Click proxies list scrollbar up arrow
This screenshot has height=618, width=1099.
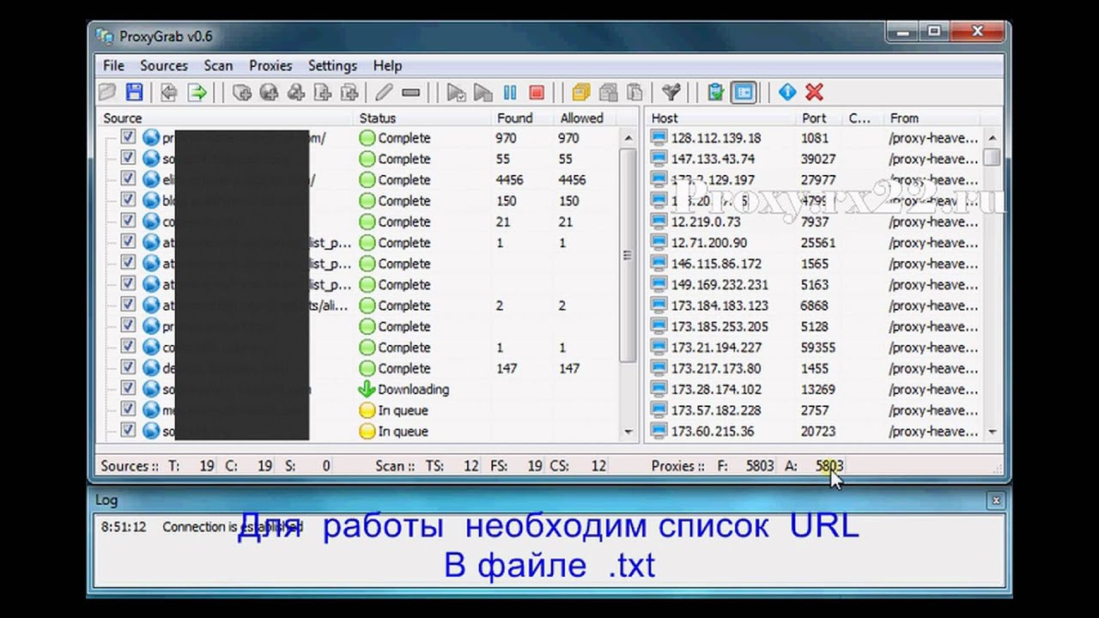pos(993,137)
